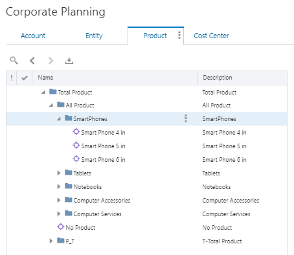Click the Computer Services folder icon
294x255 pixels.
pos(69,213)
